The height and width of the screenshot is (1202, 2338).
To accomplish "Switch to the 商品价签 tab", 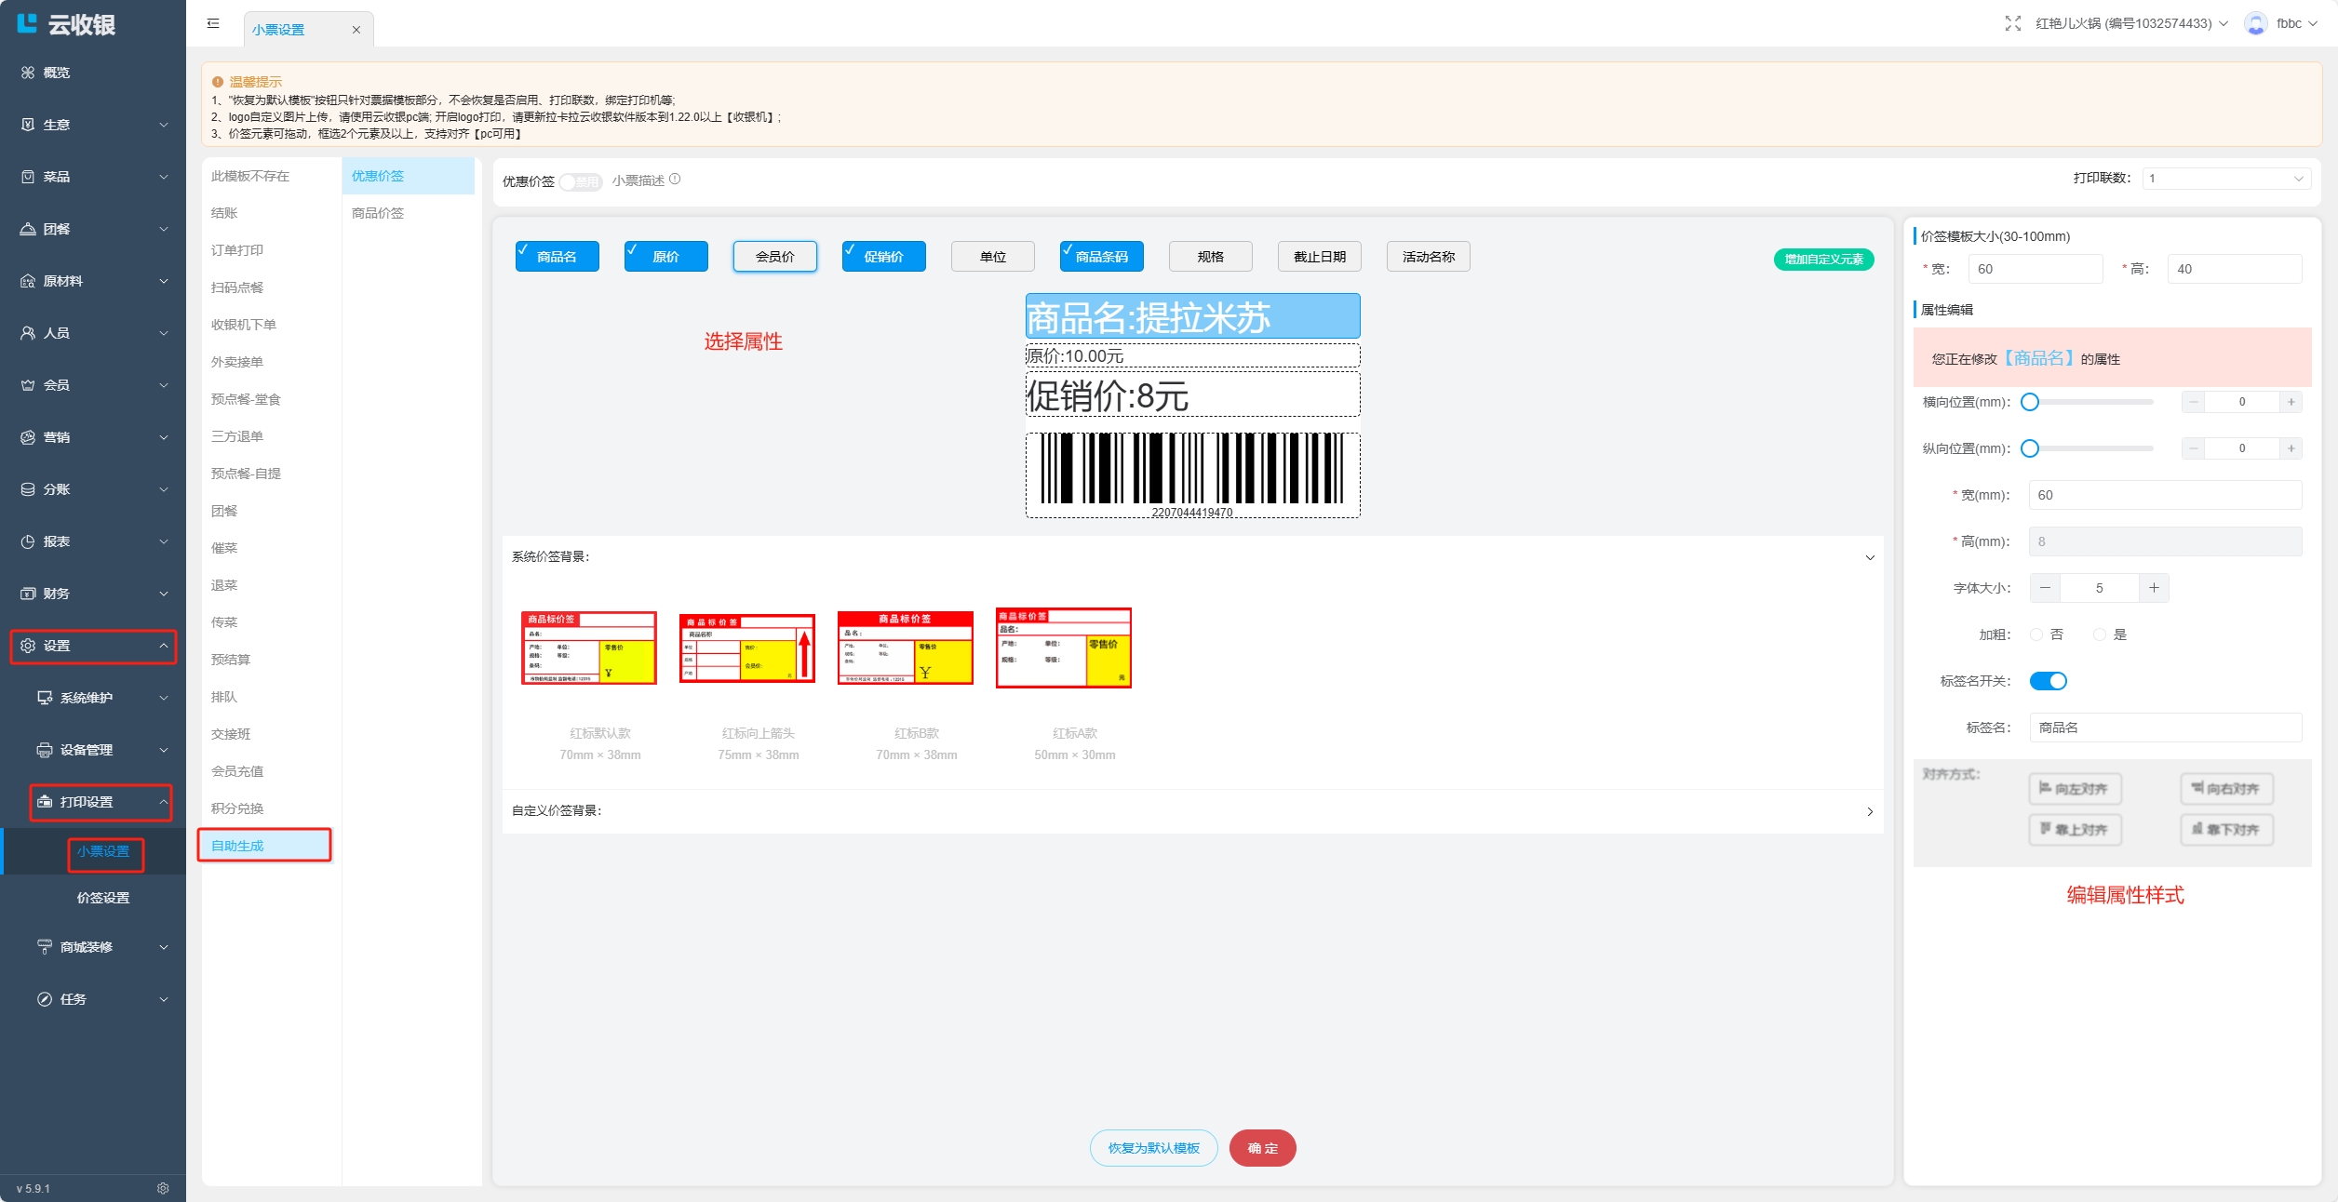I will click(378, 213).
